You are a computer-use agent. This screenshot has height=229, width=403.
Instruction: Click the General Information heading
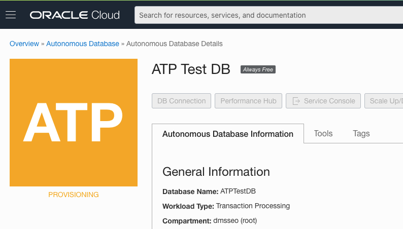(x=216, y=172)
